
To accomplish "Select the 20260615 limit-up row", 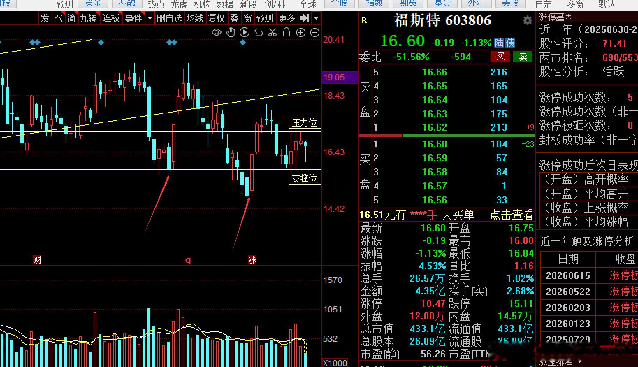I will (x=589, y=275).
